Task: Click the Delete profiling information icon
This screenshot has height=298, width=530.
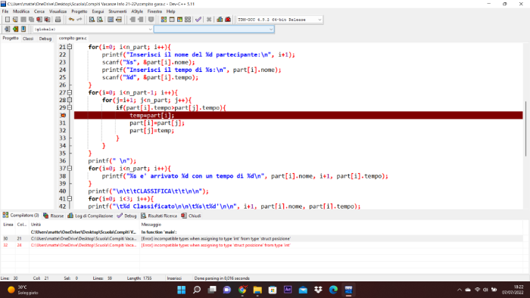Action: tap(228, 20)
